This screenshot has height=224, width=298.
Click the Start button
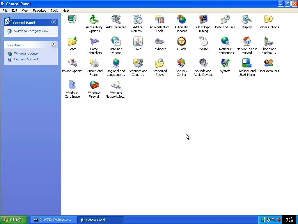(x=14, y=220)
